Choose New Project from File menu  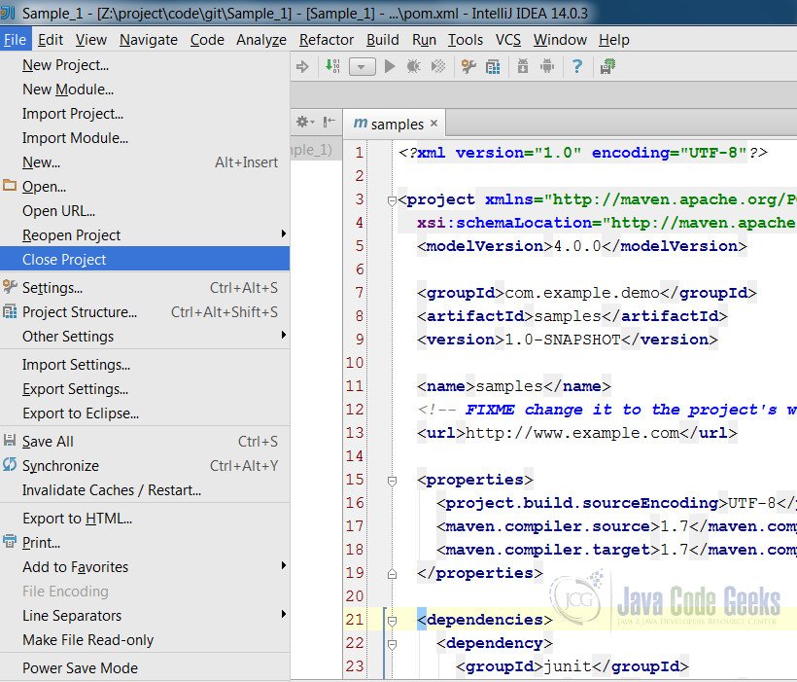click(145, 65)
